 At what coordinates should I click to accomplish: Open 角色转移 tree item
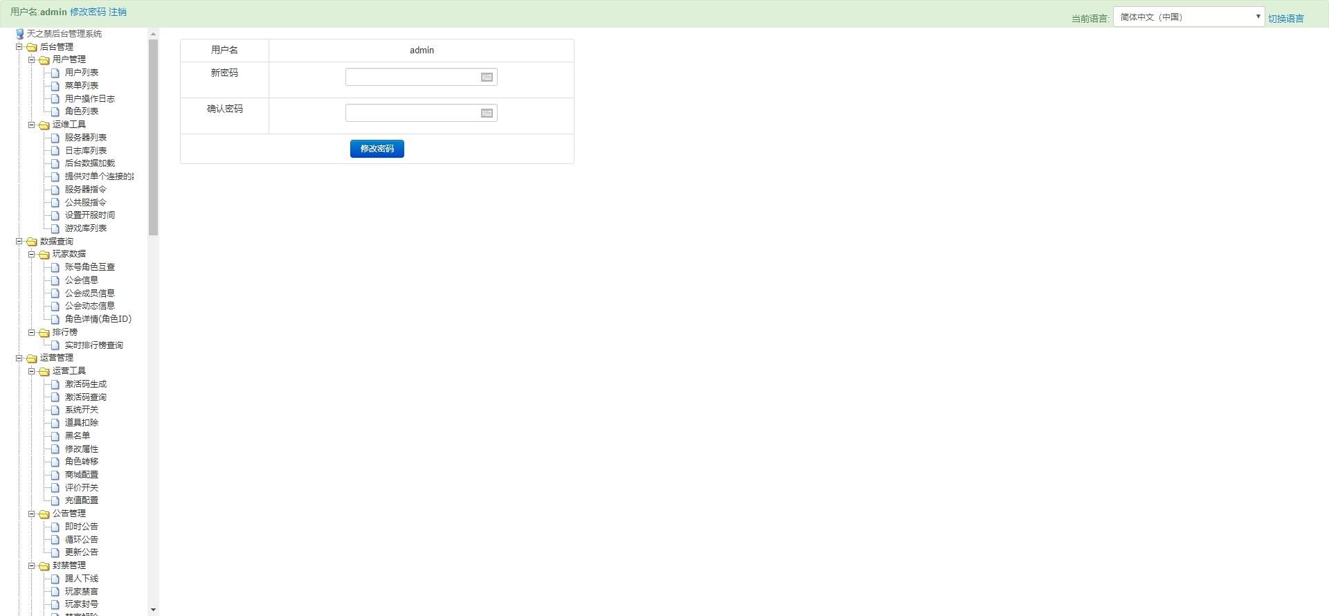tap(82, 462)
